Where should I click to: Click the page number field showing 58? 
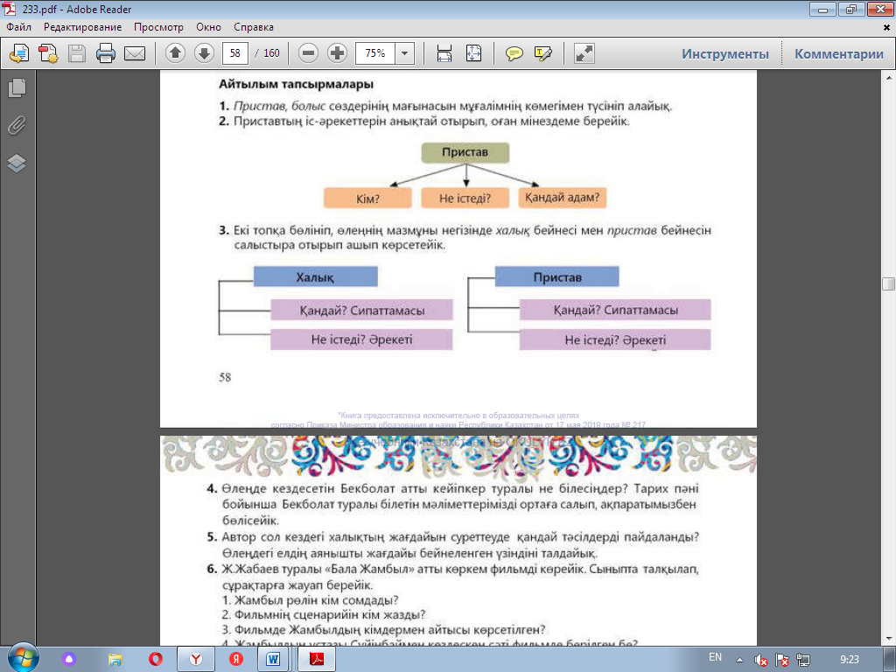tap(234, 53)
